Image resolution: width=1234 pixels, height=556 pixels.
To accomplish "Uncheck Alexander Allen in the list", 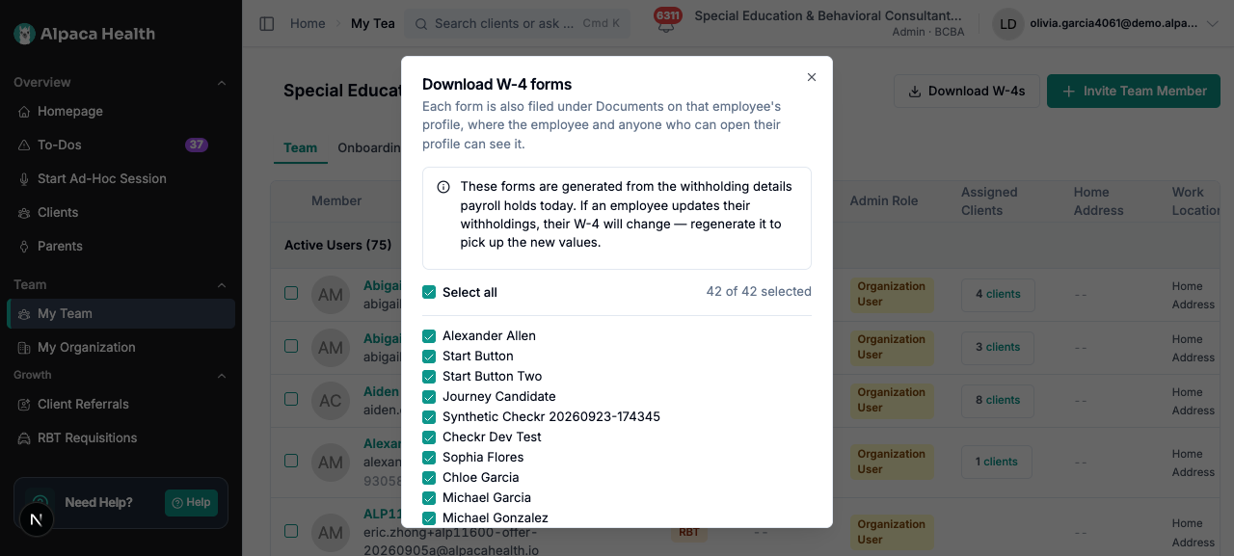I will click(429, 335).
